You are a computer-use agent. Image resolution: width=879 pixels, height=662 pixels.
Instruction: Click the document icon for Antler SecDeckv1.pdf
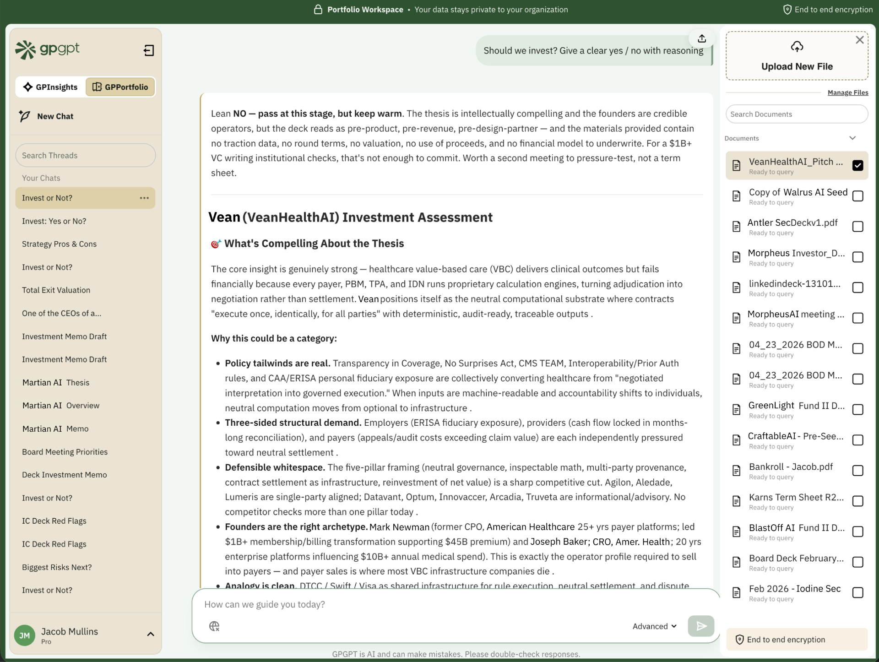coord(736,227)
